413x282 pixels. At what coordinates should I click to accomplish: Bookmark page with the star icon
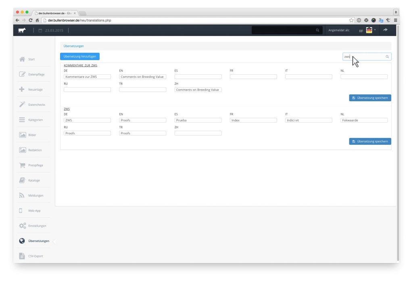coord(351,20)
